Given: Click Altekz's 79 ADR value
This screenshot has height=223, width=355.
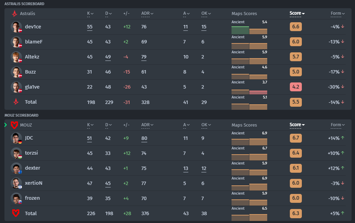Looking at the screenshot, I should click(144, 57).
